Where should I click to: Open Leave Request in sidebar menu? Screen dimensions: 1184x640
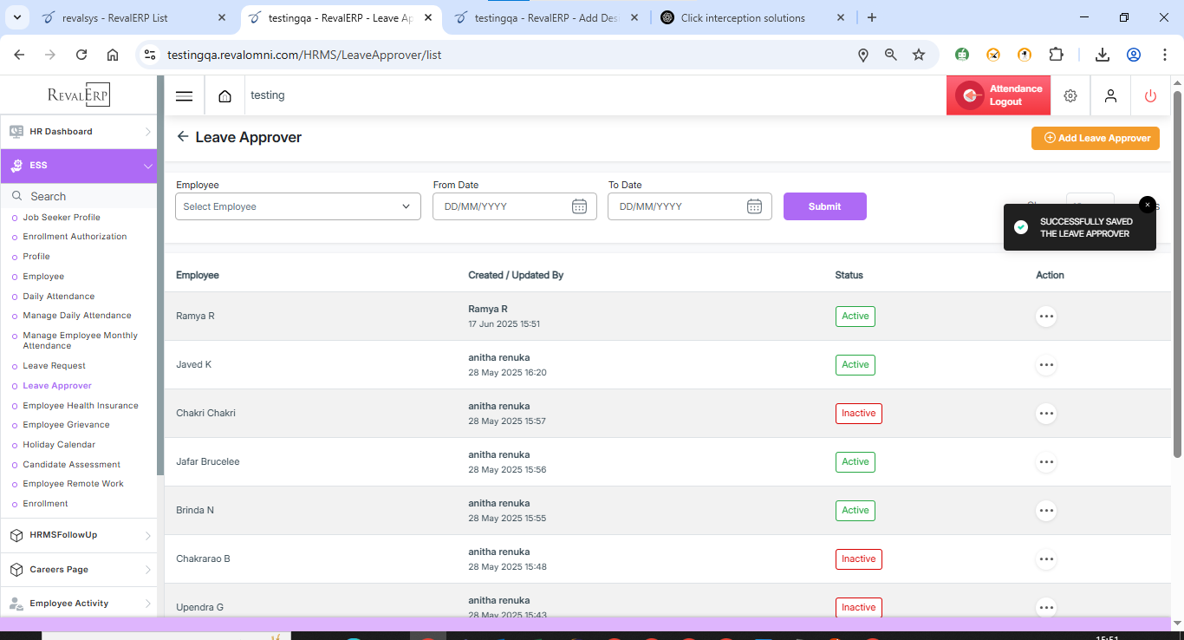[55, 366]
